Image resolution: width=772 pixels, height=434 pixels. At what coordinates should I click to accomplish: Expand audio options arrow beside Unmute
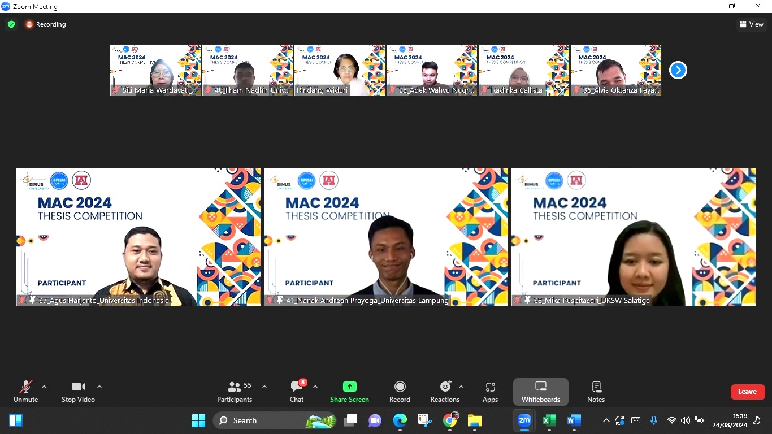click(x=44, y=387)
